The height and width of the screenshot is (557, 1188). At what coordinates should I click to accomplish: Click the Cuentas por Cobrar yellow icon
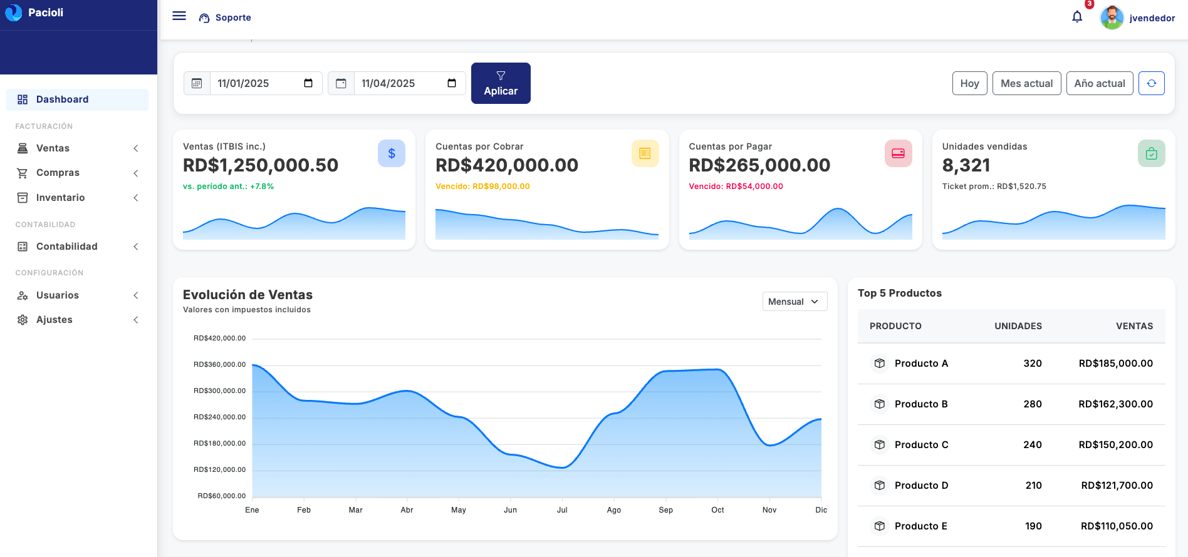(645, 153)
